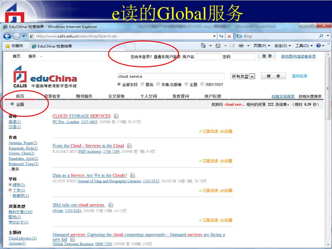Click the Read Mail envelope icon
Screen dimensions: 332x249
pos(232,45)
